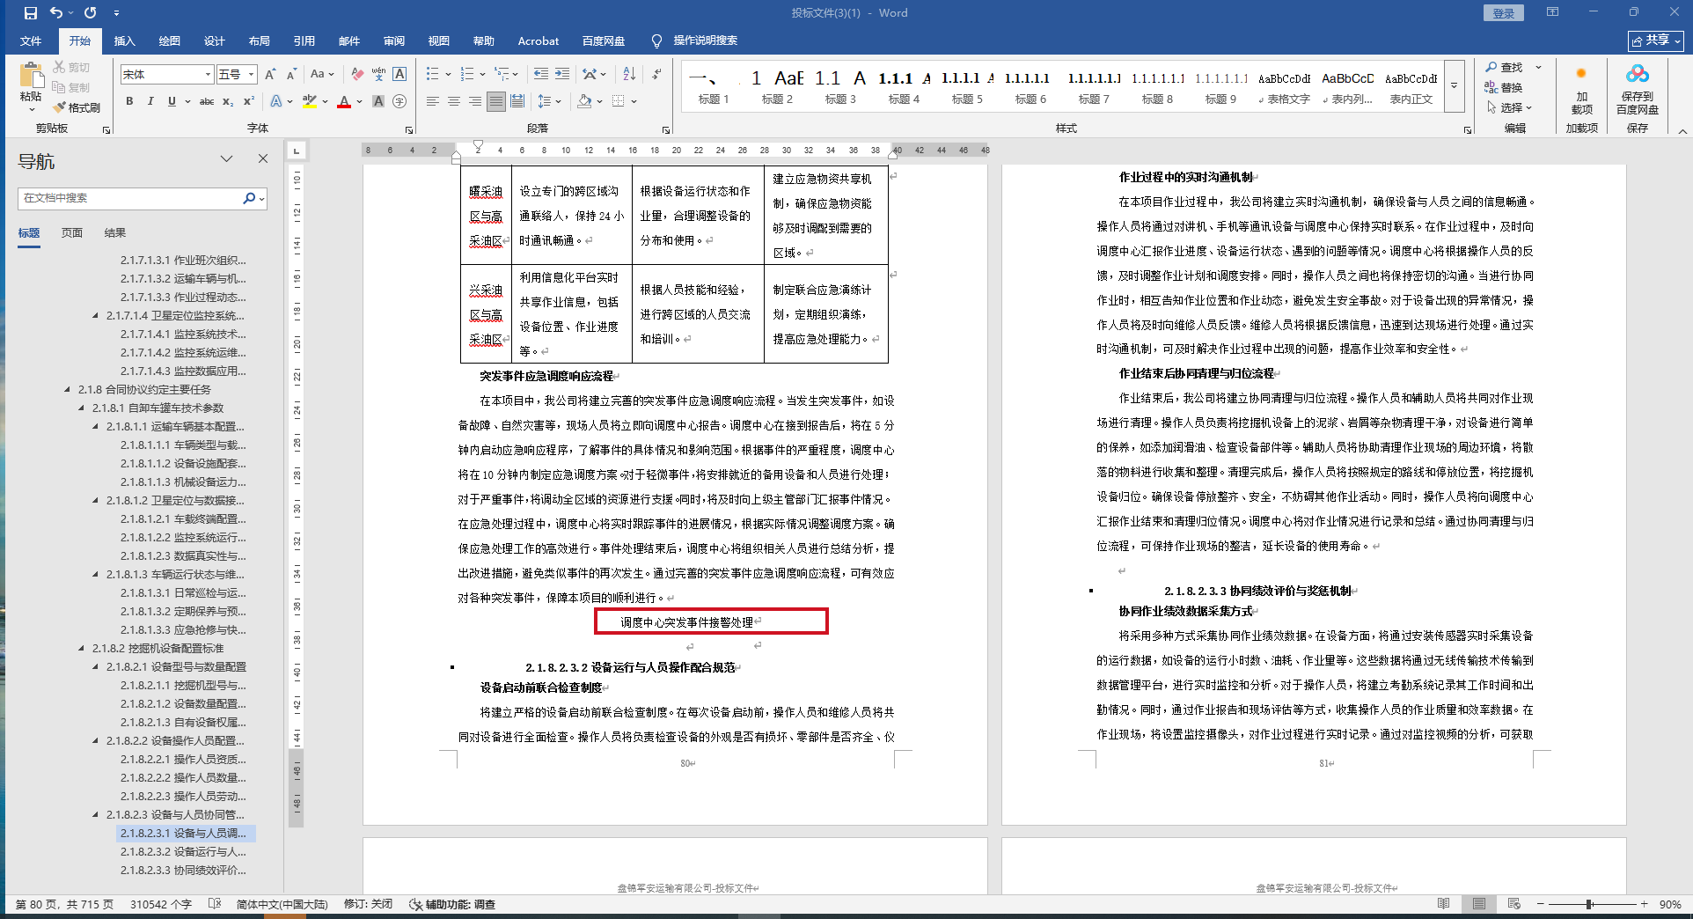Click the Paste clipboard icon
The height and width of the screenshot is (919, 1693).
click(x=31, y=77)
